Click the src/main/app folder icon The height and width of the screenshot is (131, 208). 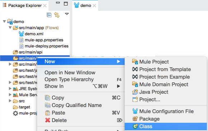point(15,28)
